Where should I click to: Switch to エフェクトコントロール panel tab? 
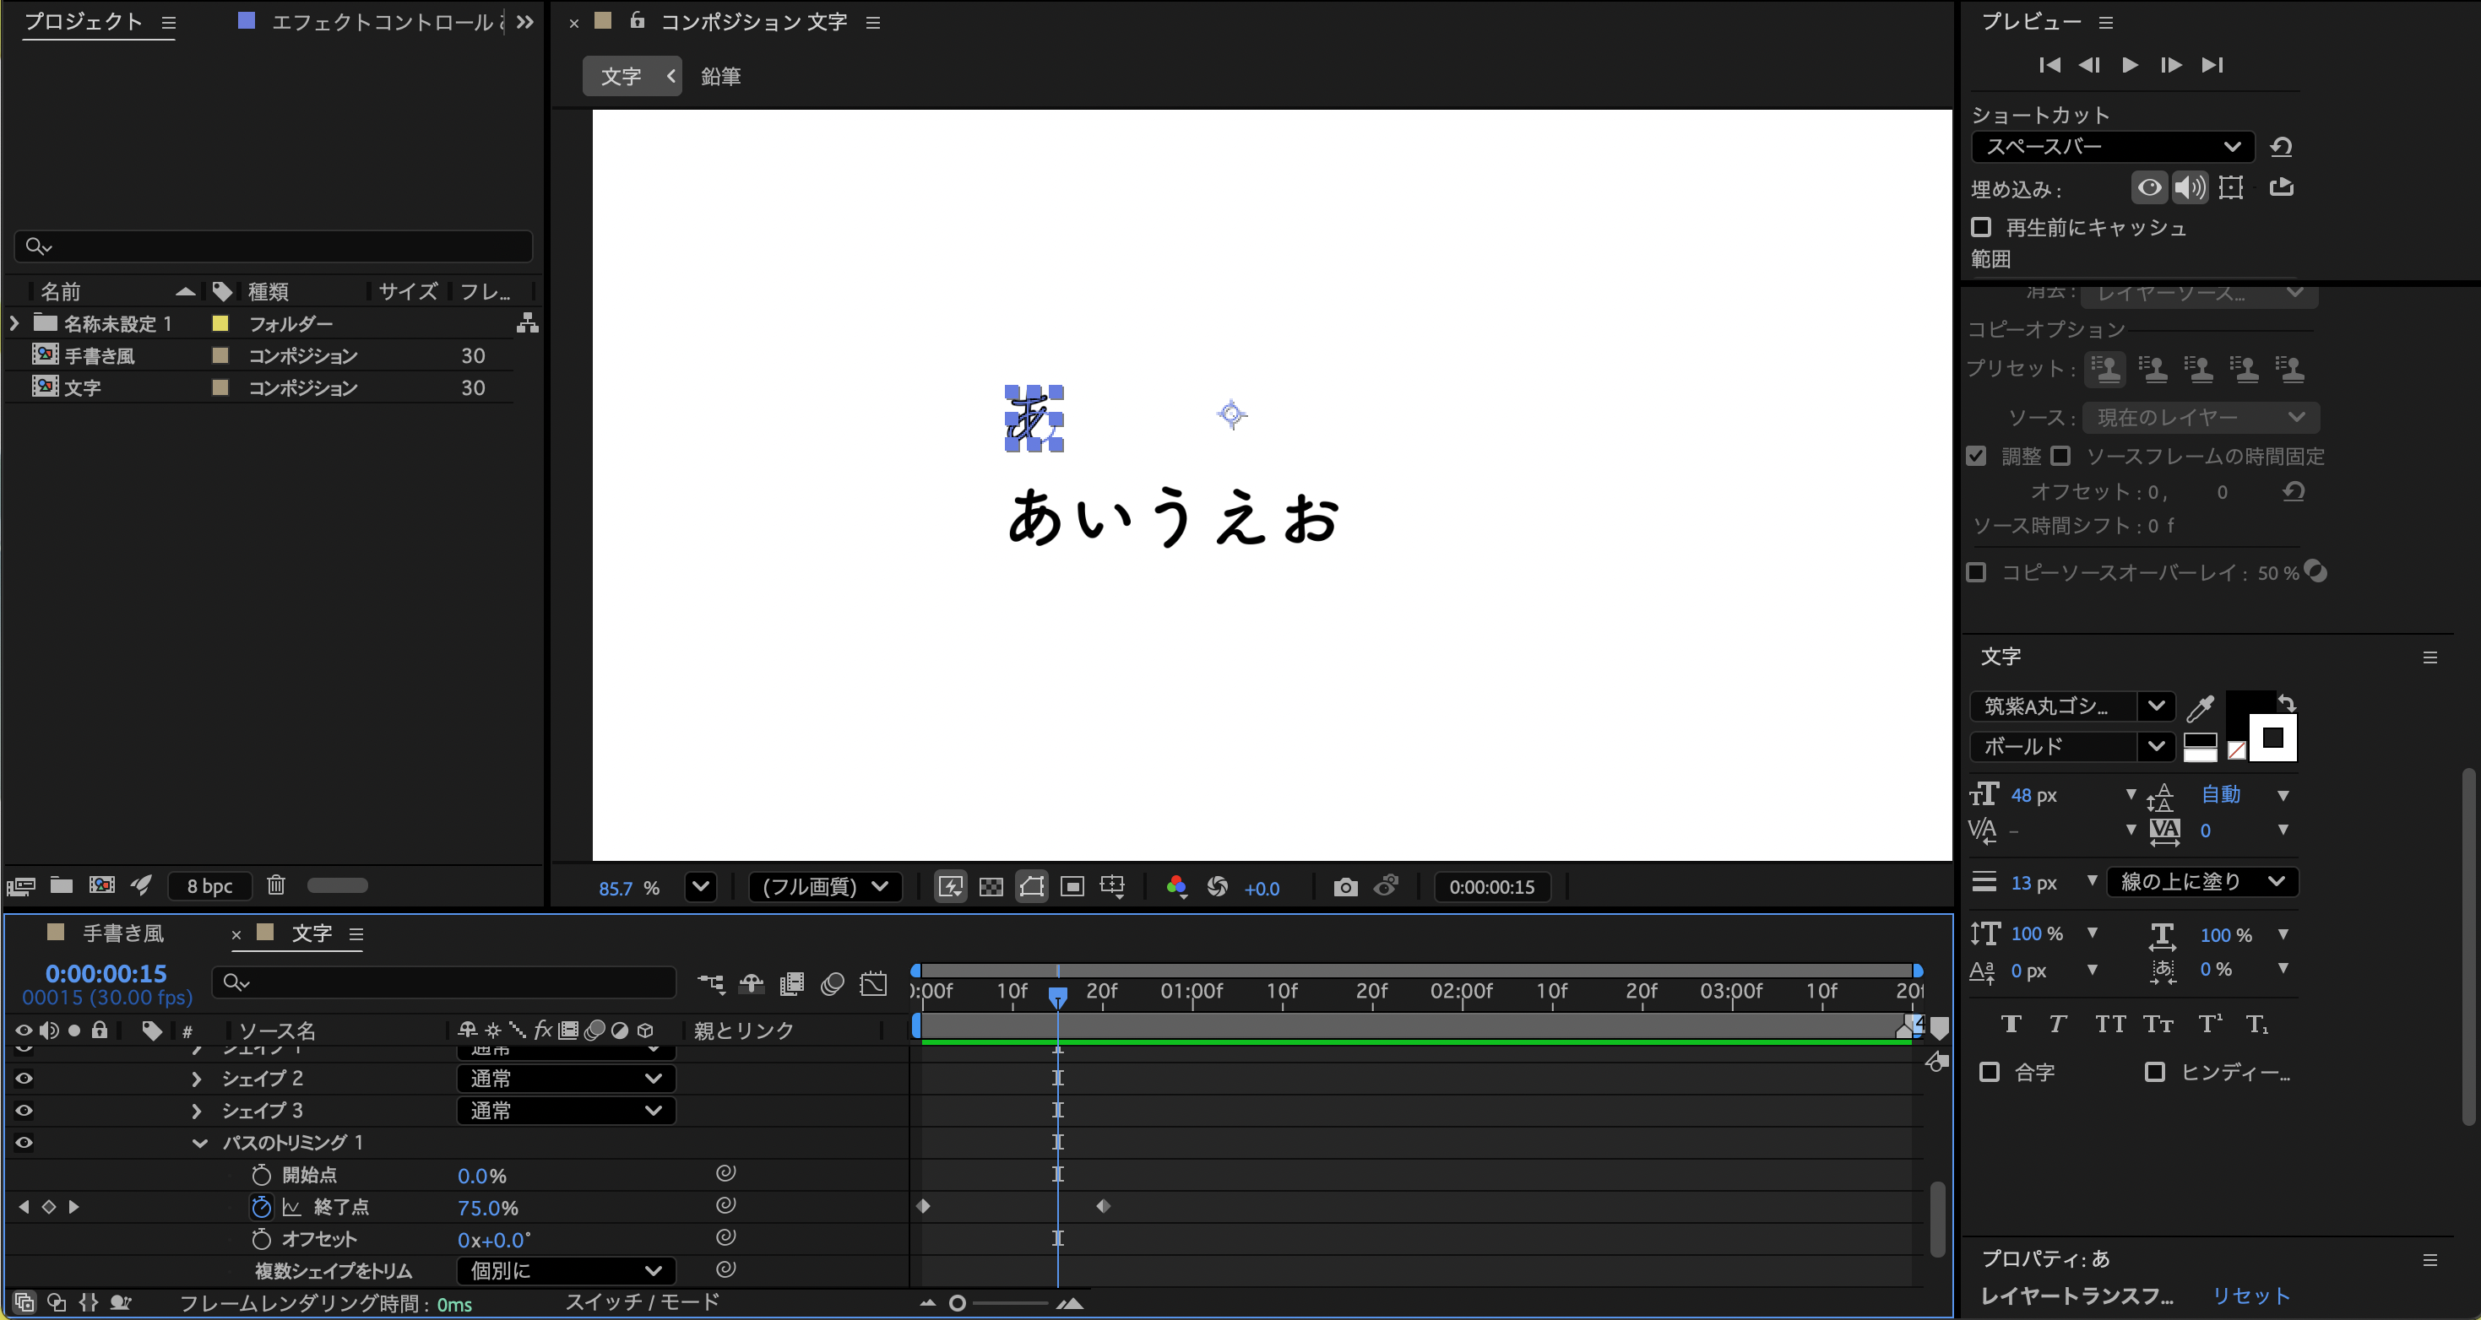tap(383, 22)
